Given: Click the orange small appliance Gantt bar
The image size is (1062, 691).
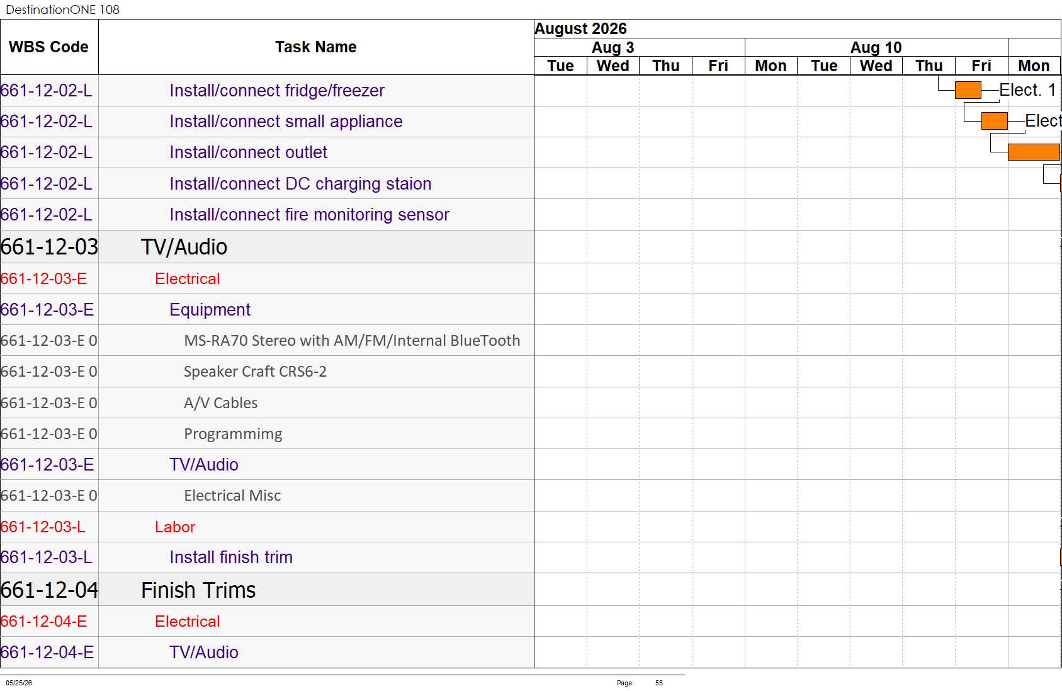Looking at the screenshot, I should tap(994, 121).
